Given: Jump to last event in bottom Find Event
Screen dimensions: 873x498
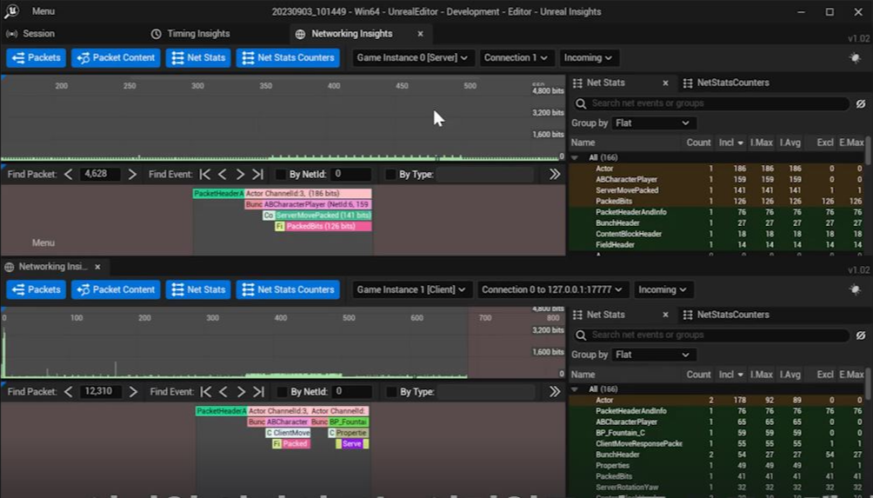Looking at the screenshot, I should (x=258, y=392).
